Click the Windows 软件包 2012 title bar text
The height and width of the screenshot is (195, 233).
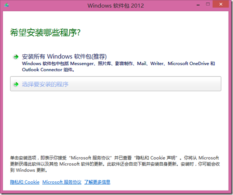(x=116, y=6)
